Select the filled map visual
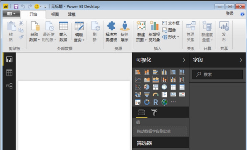The height and width of the screenshot is (150, 247). (138, 94)
